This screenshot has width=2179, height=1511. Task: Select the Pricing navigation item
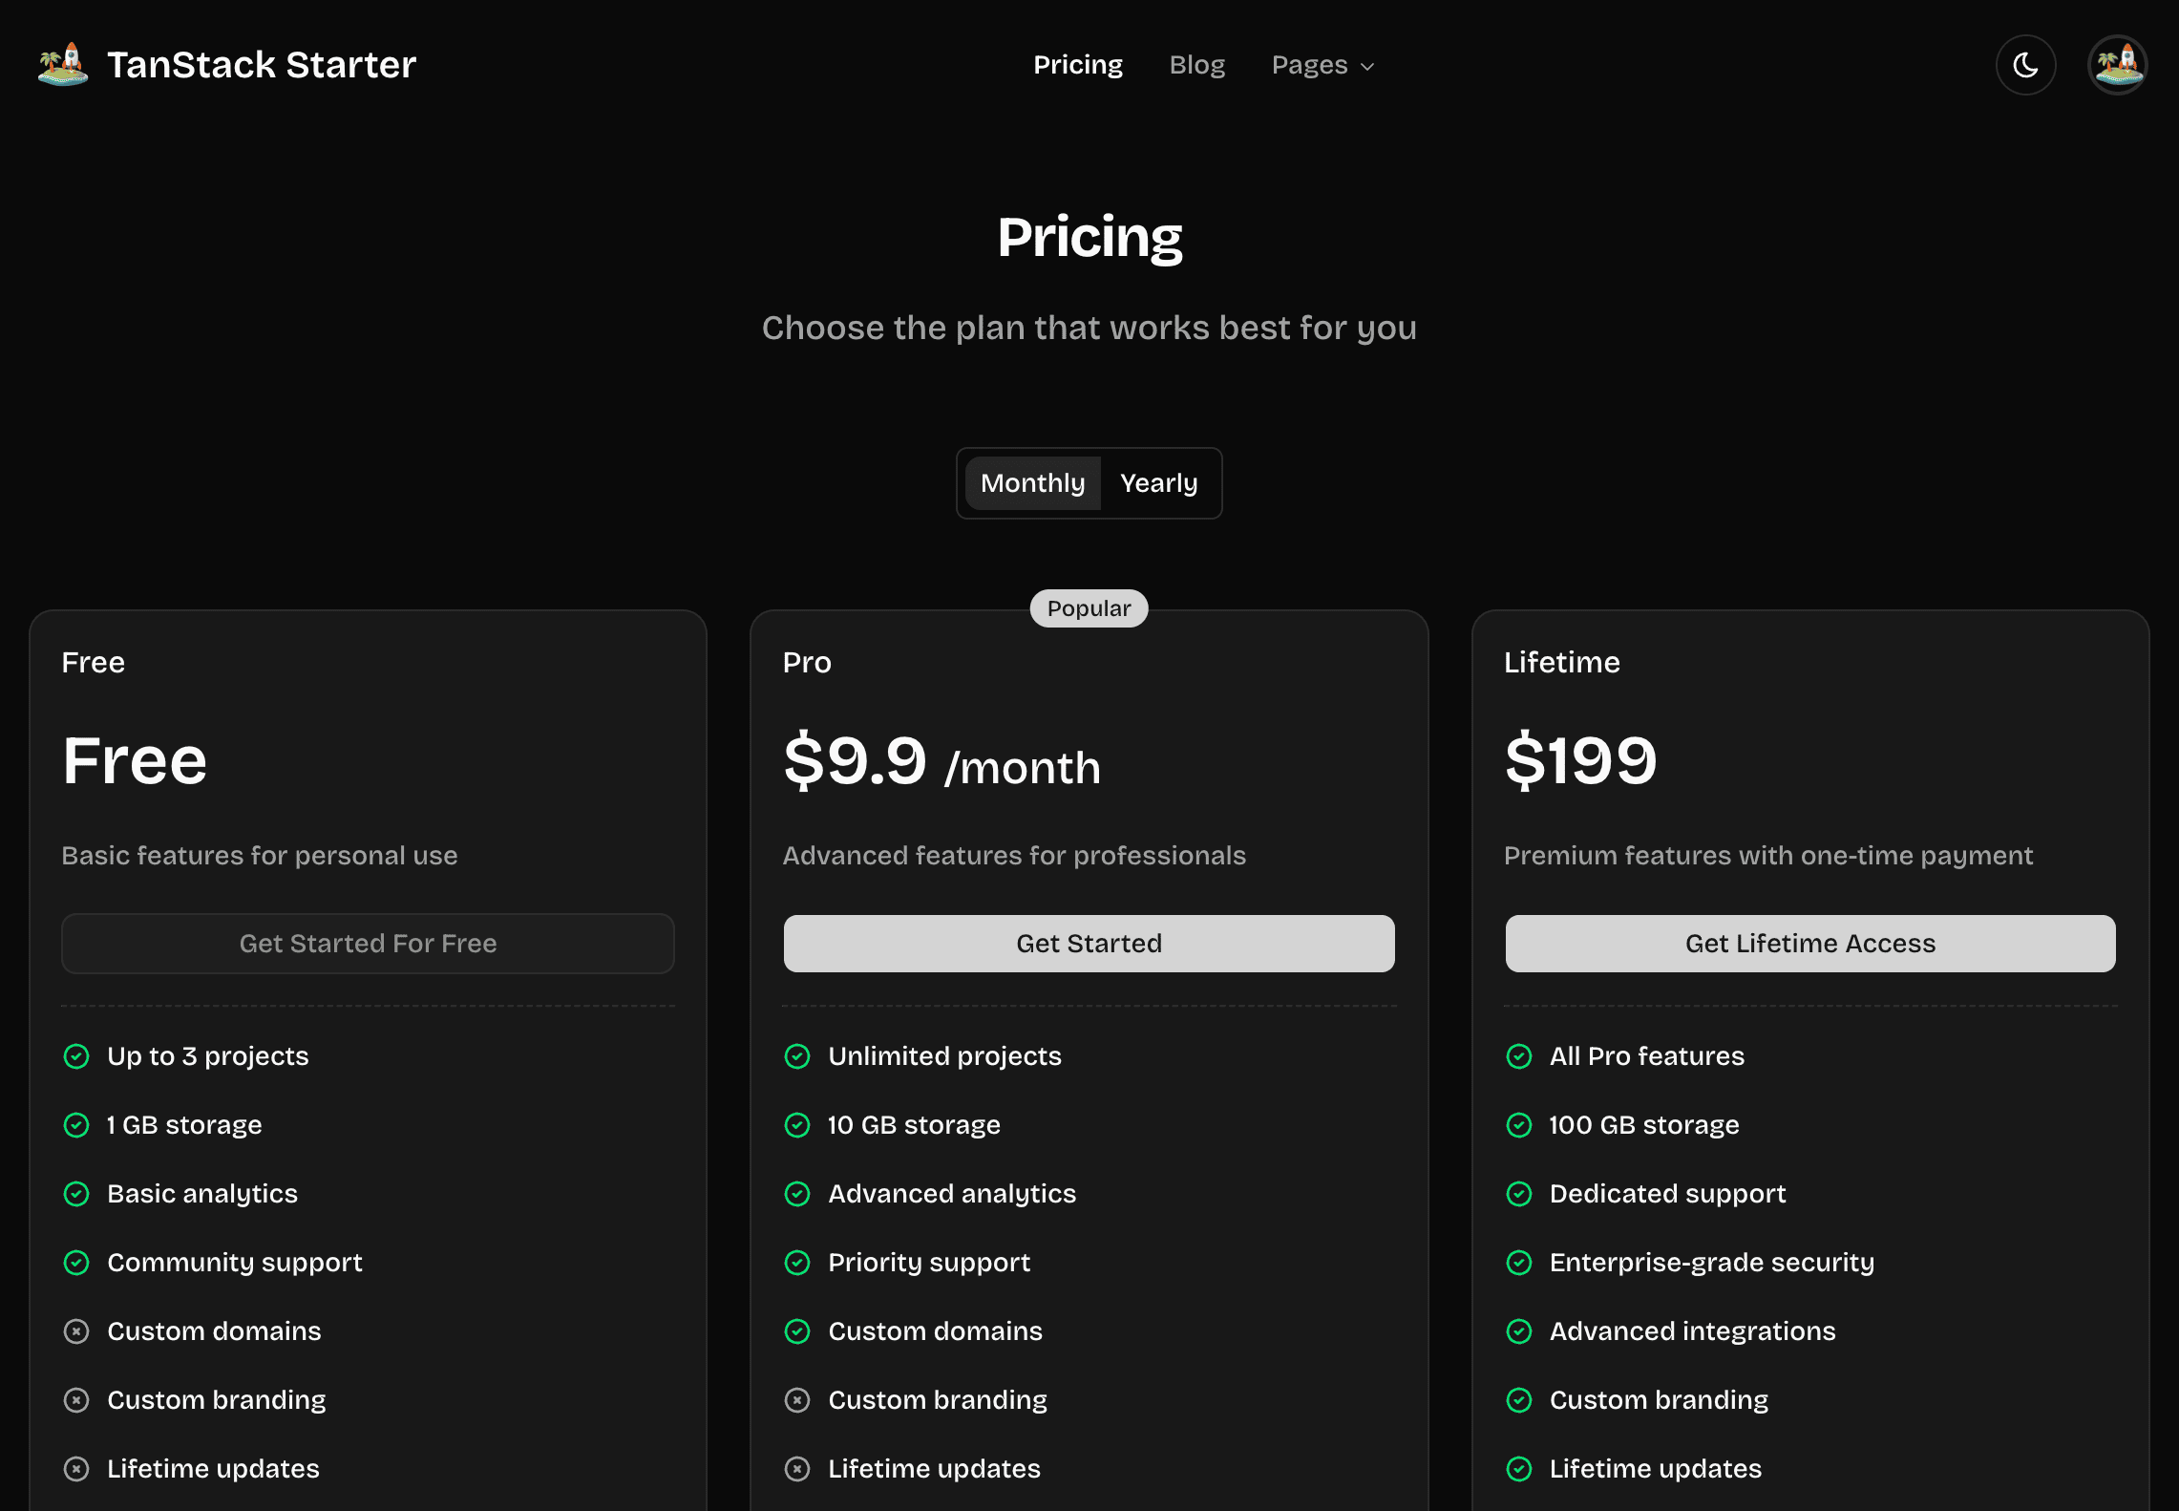1078,64
